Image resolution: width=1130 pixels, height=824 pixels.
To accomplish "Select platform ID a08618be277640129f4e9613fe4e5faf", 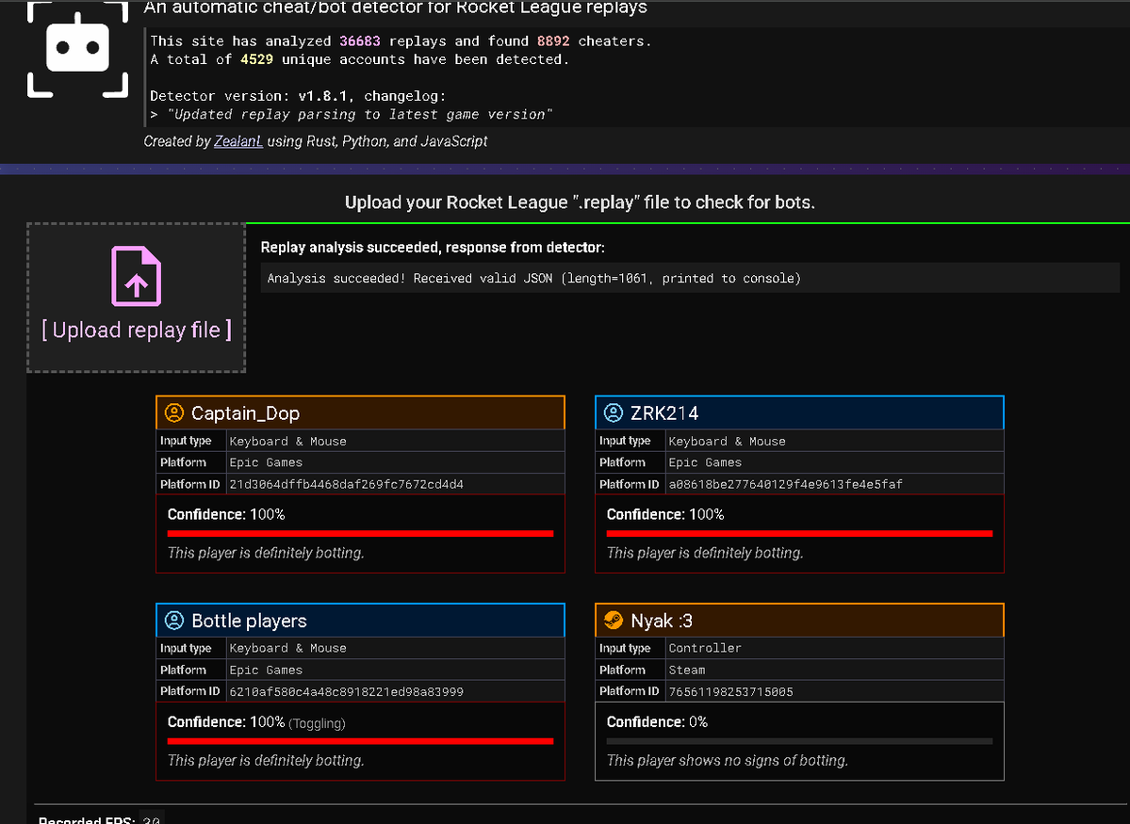I will (785, 484).
